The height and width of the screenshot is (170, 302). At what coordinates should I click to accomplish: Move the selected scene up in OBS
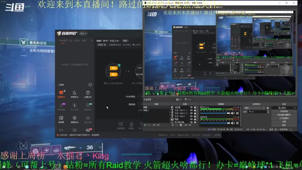pos(154,125)
